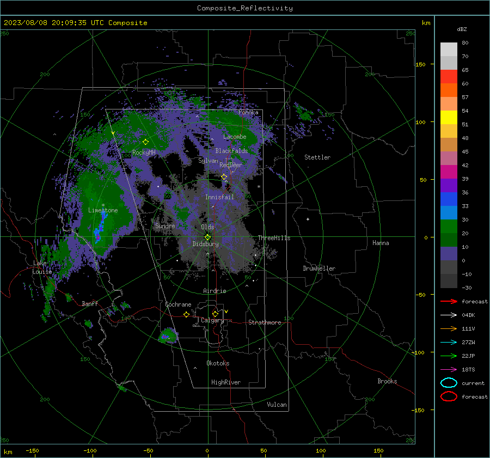Click the orange 111V arrow legend icon
490x458 pixels.
449,328
